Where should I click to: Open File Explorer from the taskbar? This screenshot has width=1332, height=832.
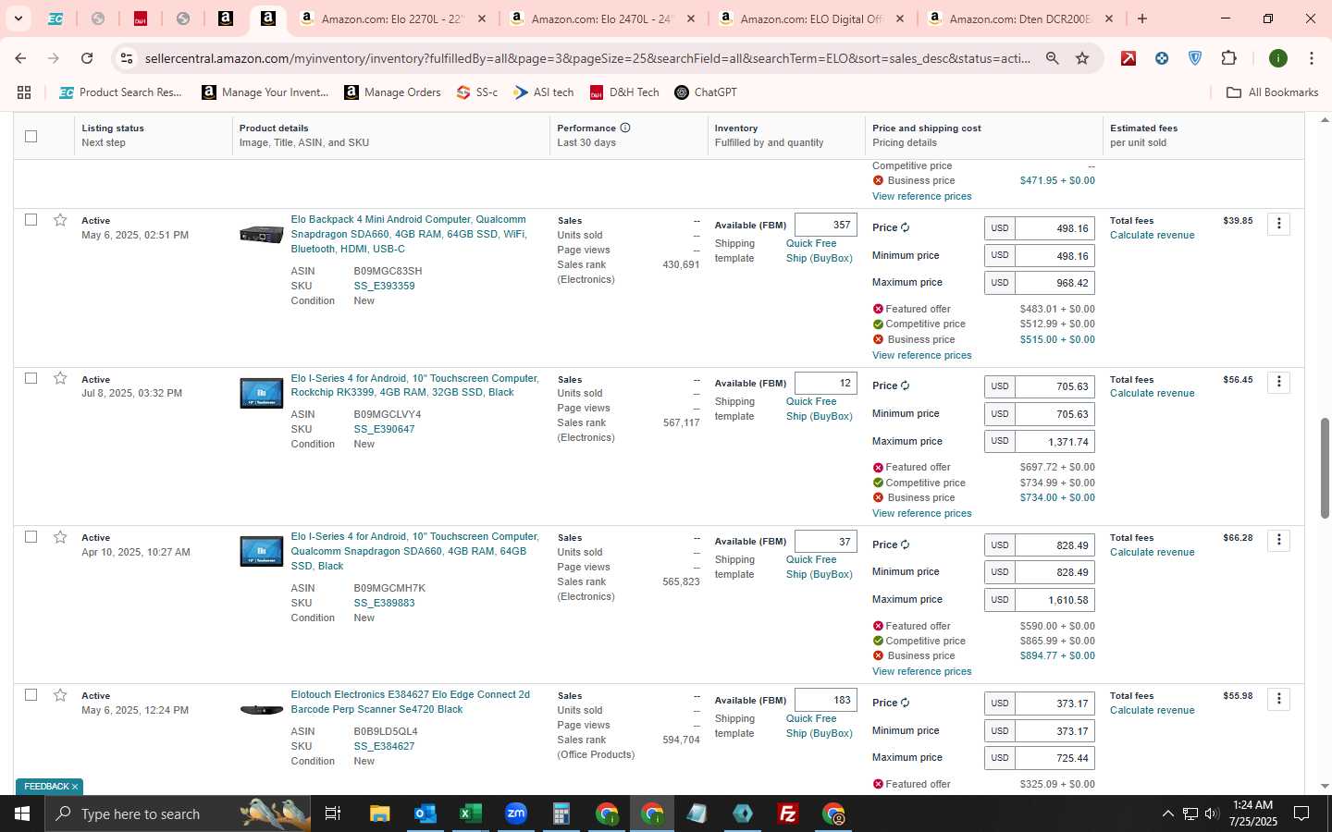pos(379,814)
